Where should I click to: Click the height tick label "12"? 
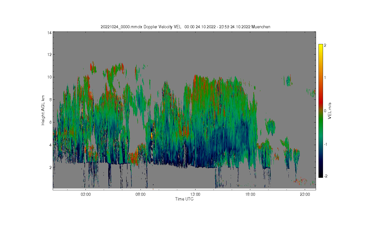coord(49,54)
